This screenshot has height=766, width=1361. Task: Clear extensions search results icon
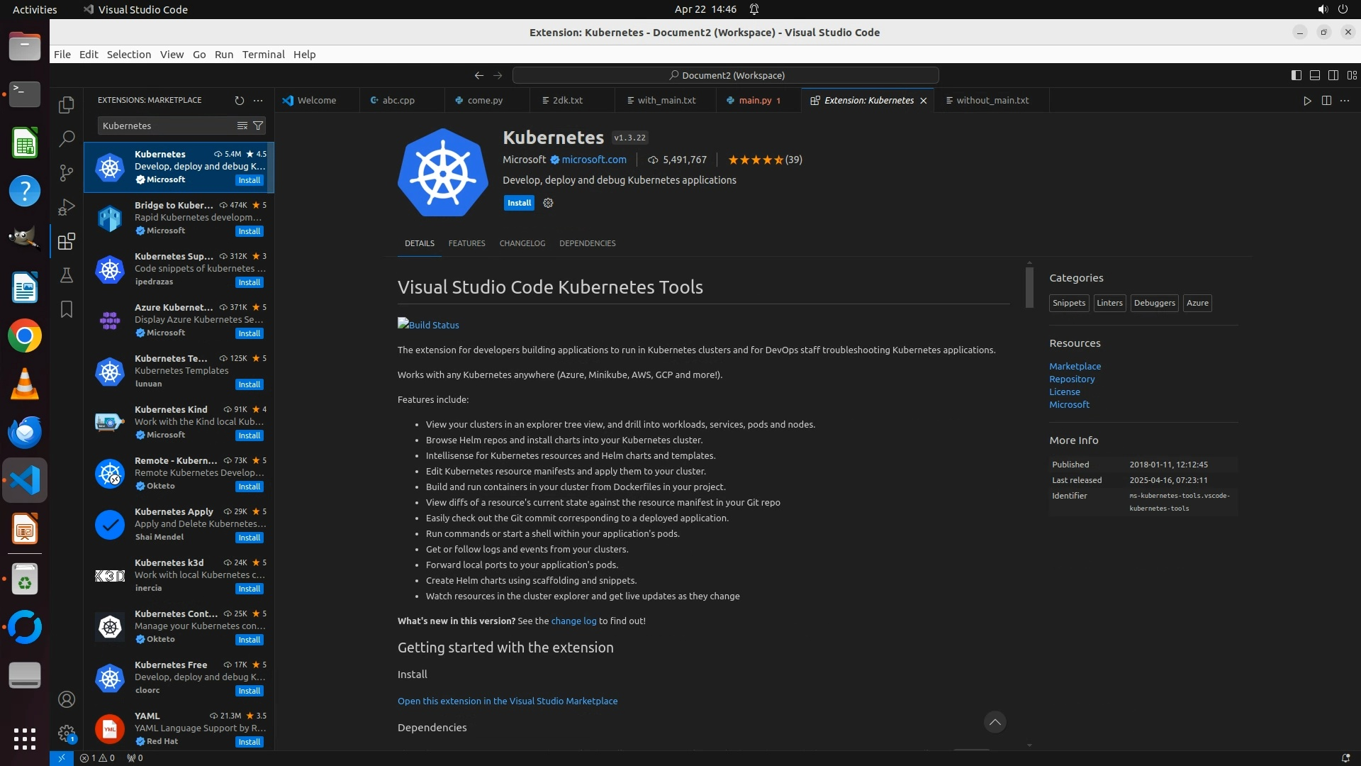click(x=242, y=126)
